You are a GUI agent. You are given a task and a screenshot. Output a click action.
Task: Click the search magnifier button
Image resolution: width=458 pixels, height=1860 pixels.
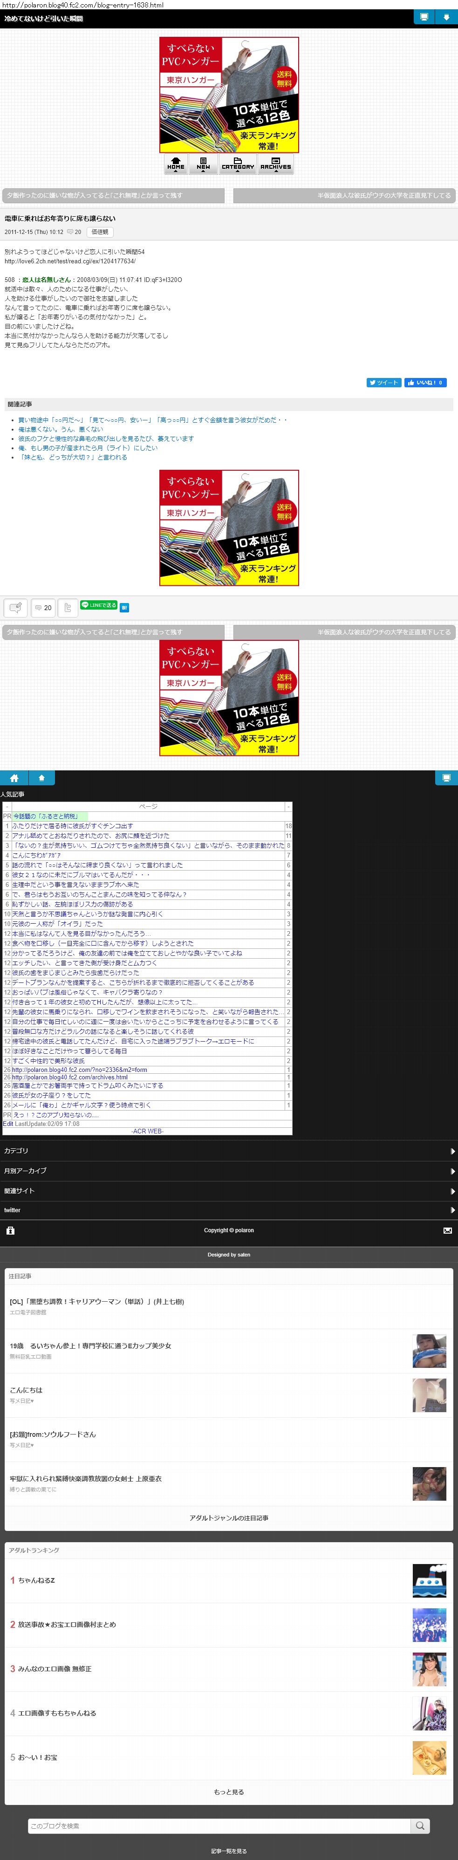[x=420, y=1826]
